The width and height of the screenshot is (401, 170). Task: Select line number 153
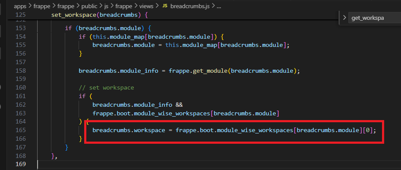21,28
